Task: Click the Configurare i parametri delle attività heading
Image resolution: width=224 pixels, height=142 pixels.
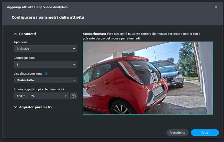Action: click(x=48, y=18)
